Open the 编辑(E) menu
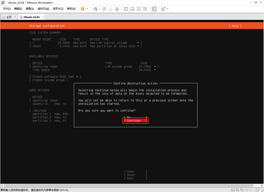This screenshot has width=264, height=192. pyautogui.click(x=18, y=9)
